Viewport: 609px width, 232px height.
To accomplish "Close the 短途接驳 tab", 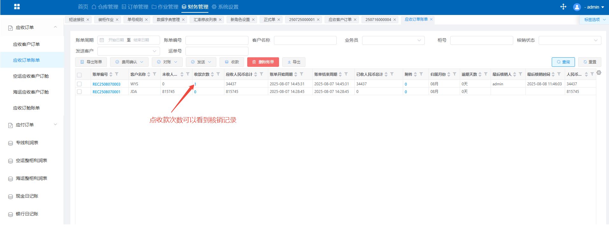I will pos(88,20).
